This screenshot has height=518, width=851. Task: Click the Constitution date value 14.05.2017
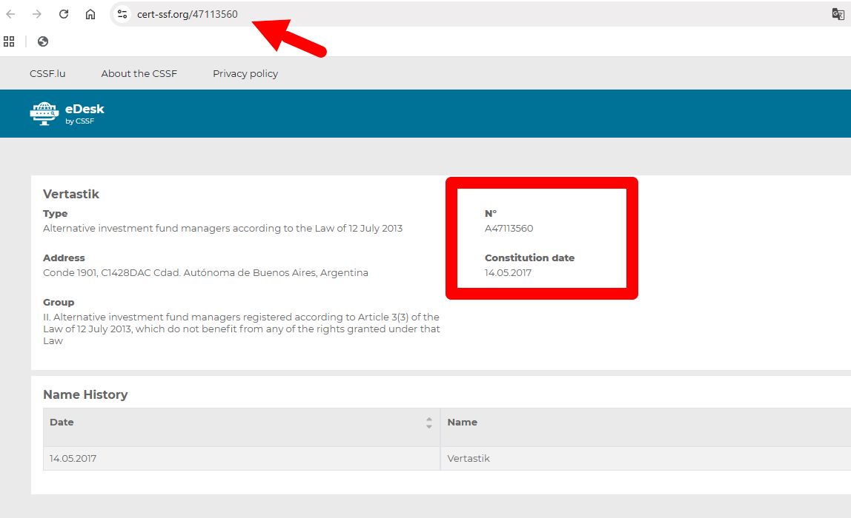tap(508, 272)
